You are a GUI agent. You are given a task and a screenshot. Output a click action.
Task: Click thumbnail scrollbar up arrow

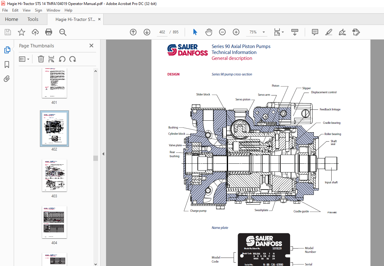(x=96, y=71)
